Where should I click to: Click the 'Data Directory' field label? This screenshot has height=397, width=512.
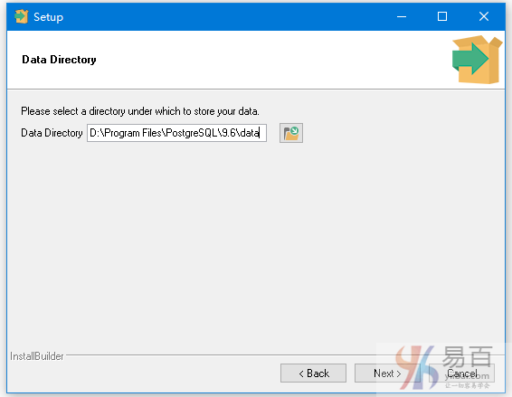pos(52,133)
